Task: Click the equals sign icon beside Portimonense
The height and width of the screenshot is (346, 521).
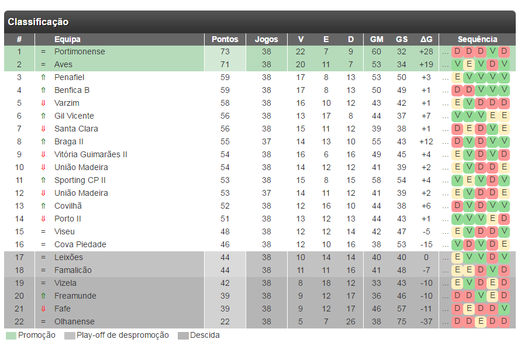Action: coord(43,52)
